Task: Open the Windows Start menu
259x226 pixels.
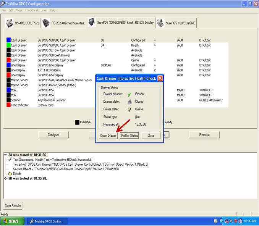Action: click(x=11, y=221)
